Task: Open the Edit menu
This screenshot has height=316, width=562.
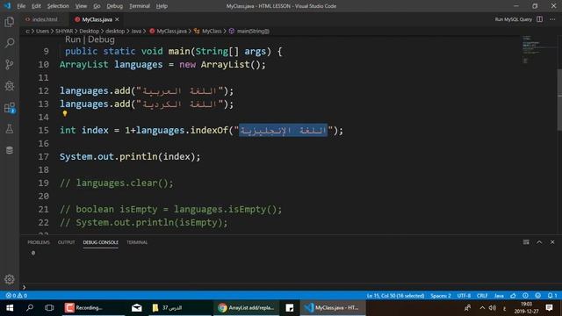Action: click(x=36, y=6)
